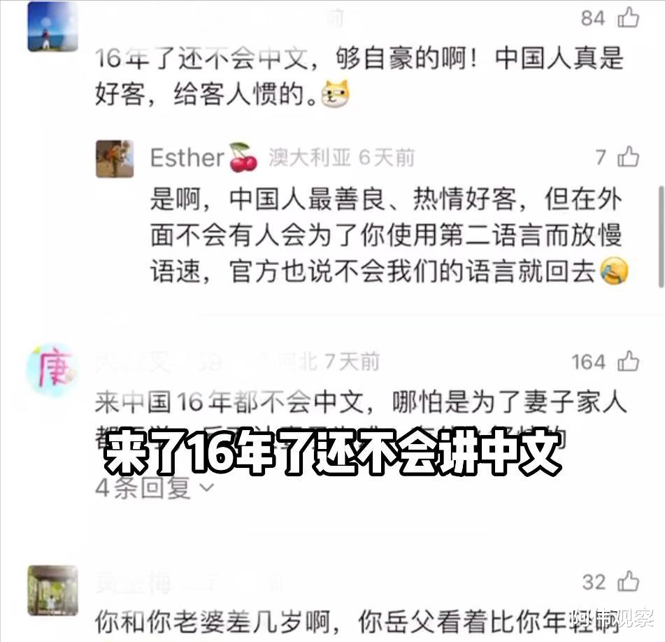
Task: Select the comment text starting 16年了还不会中文
Action: pos(359,76)
